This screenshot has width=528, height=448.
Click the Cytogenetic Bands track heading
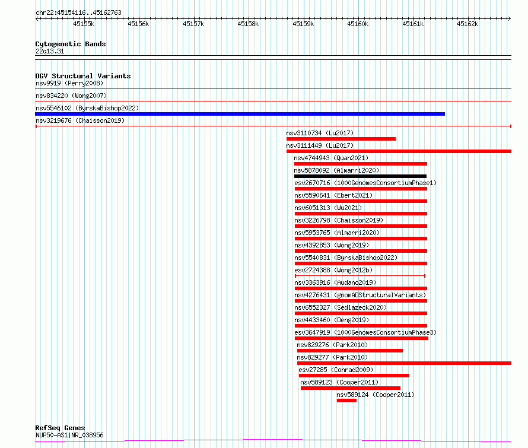click(71, 44)
